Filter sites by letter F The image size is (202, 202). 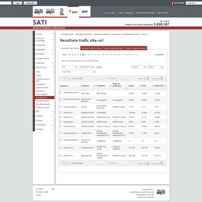[x=85, y=55]
